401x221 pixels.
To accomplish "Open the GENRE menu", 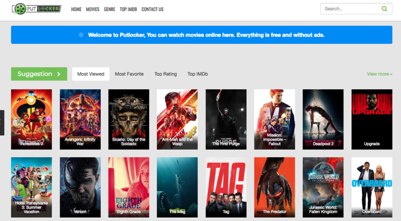I will pos(110,9).
